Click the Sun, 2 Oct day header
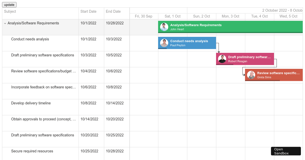305x160 pixels. coord(202,16)
